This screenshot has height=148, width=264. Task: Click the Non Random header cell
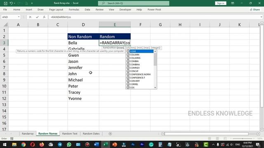83,37
